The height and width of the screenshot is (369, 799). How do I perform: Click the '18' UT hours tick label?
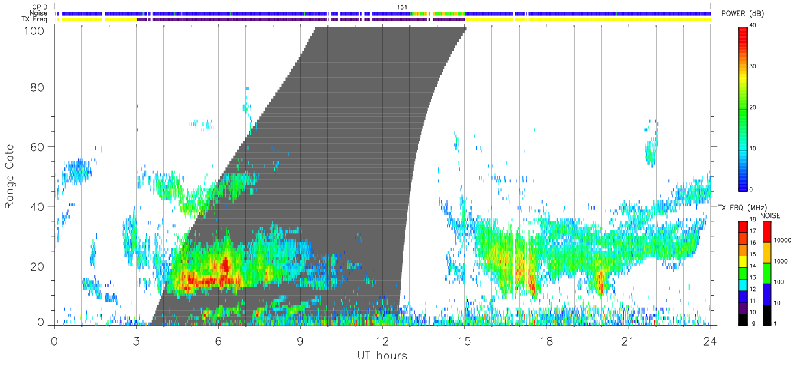click(547, 340)
